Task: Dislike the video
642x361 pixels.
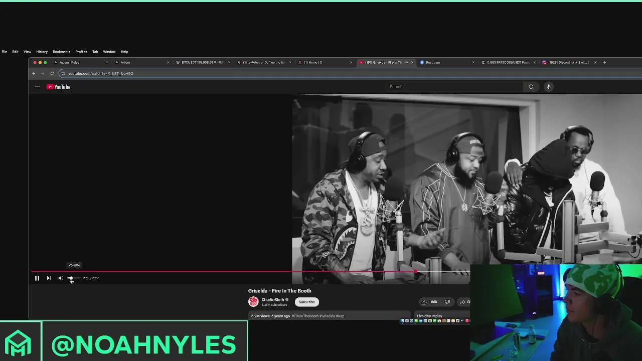Action: tap(447, 302)
